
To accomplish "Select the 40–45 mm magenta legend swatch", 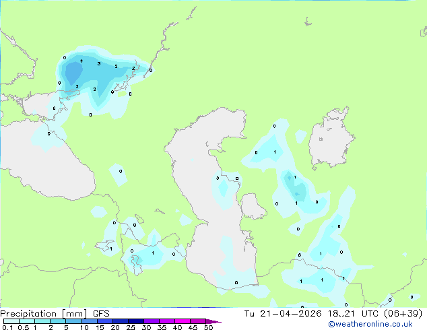I will click(183, 321).
